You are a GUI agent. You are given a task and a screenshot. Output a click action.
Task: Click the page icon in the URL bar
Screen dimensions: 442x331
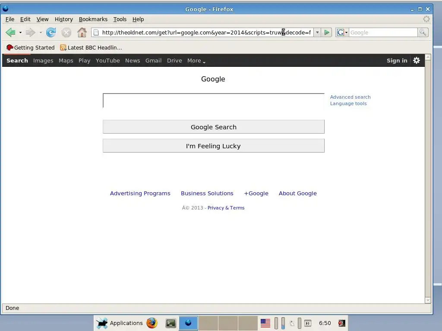point(96,32)
